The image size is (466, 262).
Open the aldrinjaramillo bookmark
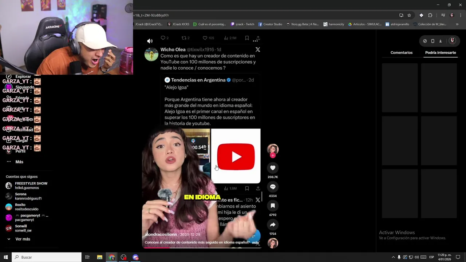coord(397,24)
